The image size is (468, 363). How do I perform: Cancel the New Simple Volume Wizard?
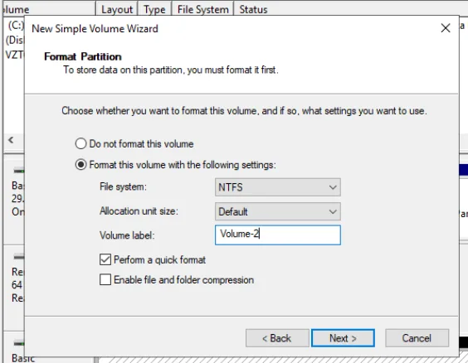(417, 338)
